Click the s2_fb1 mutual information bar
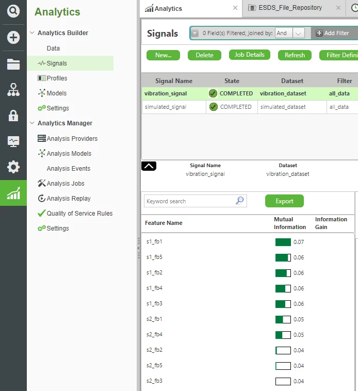The image size is (358, 391). coord(283,319)
